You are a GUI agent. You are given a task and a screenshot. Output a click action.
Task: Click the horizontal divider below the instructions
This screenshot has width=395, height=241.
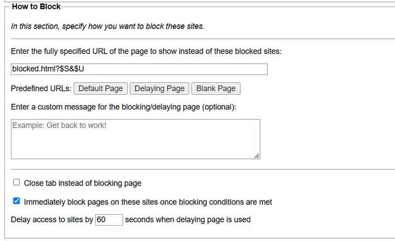[x=202, y=39]
